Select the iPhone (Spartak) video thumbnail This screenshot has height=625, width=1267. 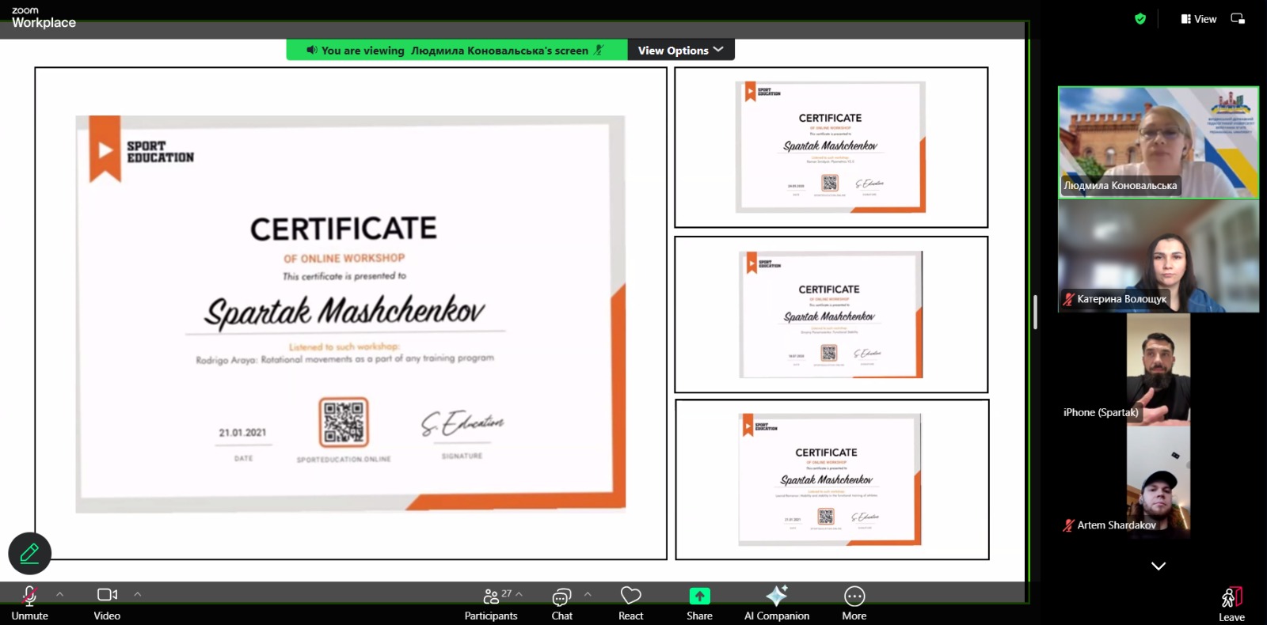coord(1158,369)
